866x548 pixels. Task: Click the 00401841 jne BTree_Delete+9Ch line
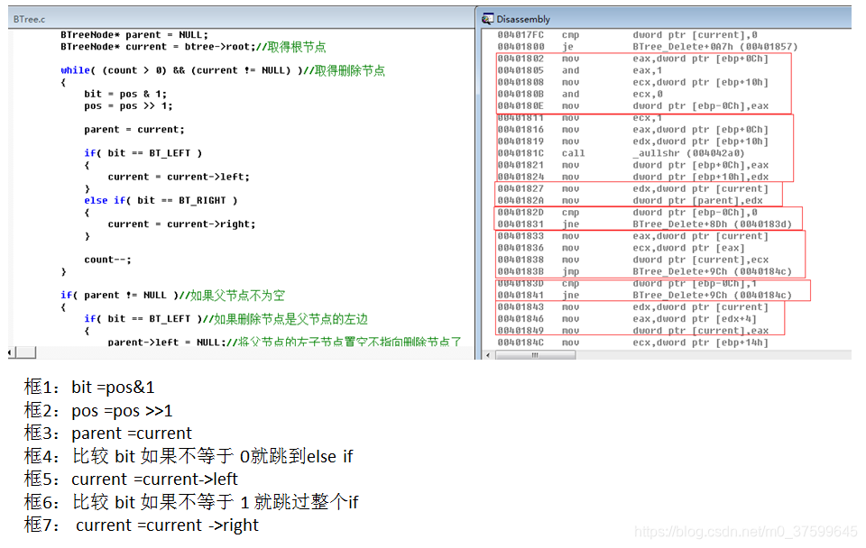click(644, 296)
